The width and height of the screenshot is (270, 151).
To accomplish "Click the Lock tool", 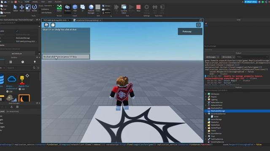I will (106, 9).
